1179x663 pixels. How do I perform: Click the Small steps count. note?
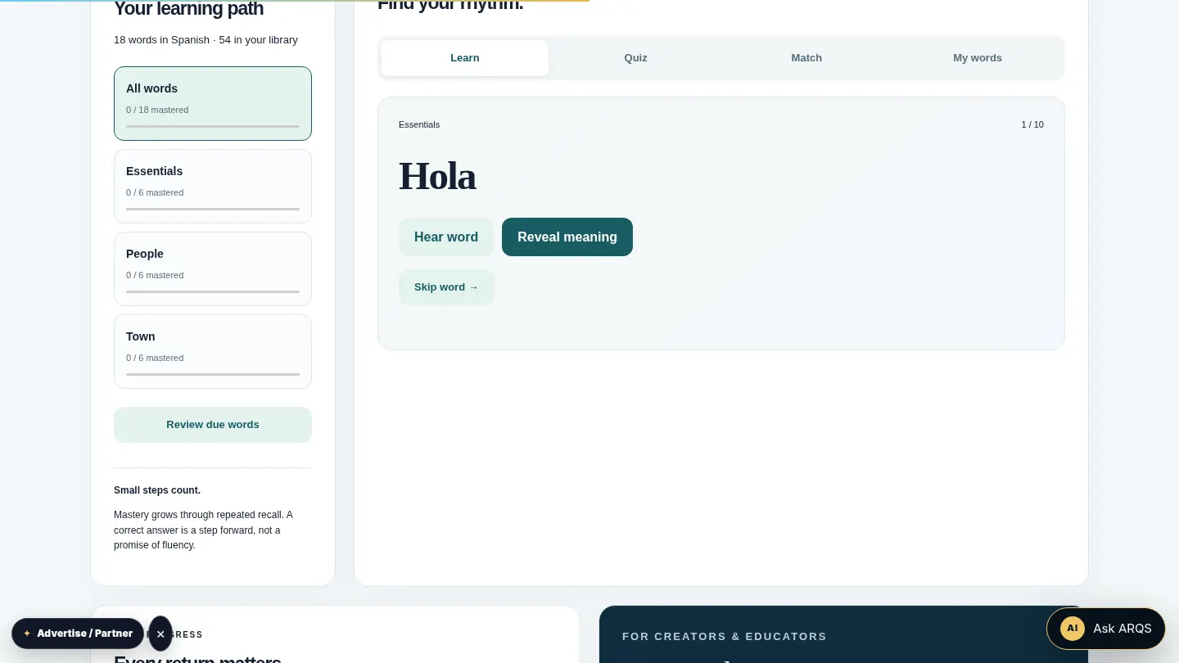click(x=157, y=490)
